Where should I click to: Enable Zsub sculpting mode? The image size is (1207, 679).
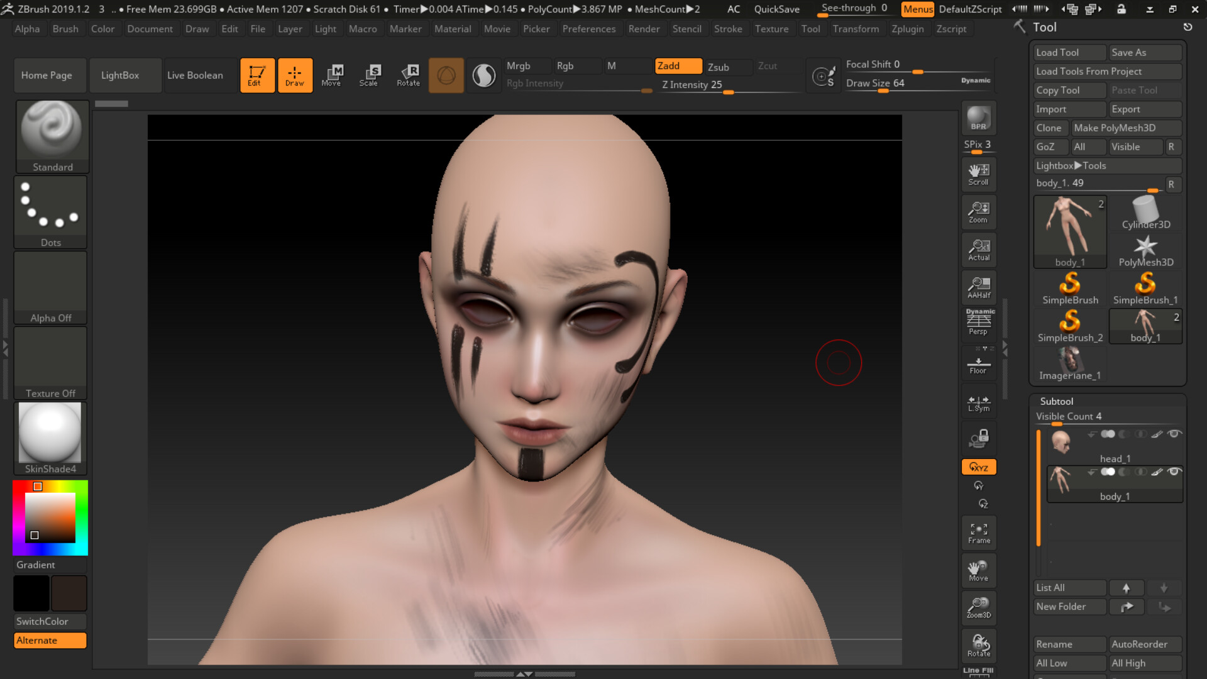[727, 67]
